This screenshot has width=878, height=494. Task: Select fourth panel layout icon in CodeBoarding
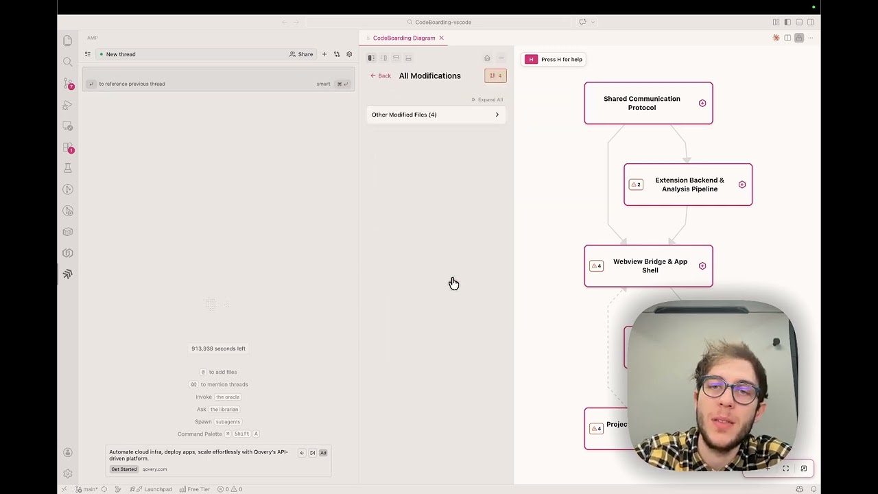(408, 58)
